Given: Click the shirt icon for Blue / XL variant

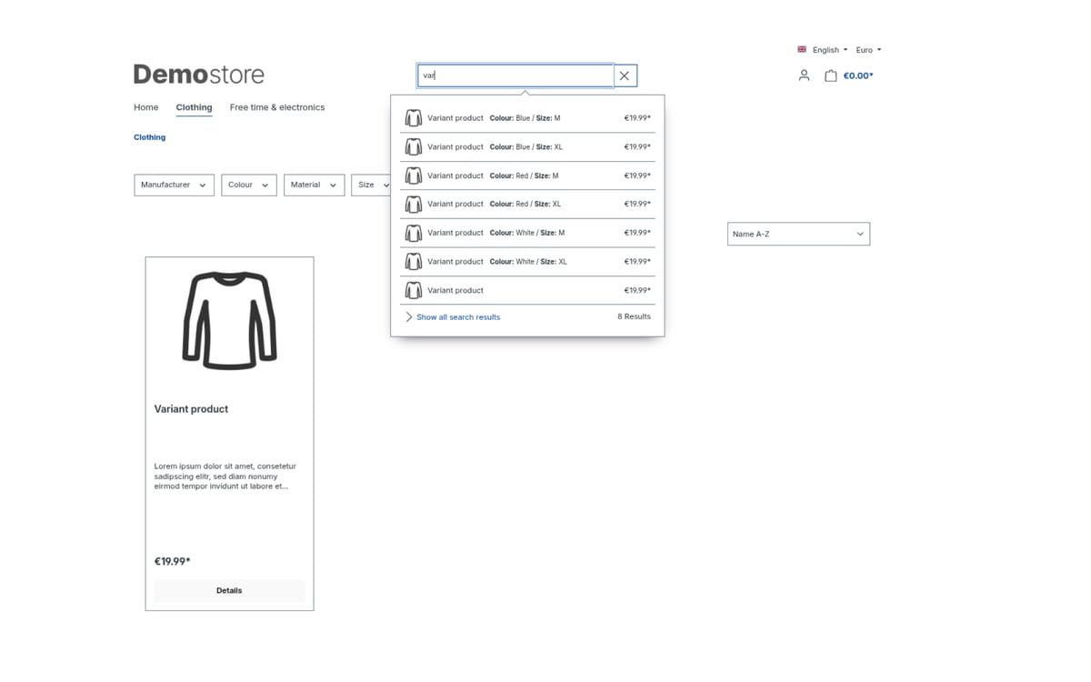Looking at the screenshot, I should [x=413, y=146].
